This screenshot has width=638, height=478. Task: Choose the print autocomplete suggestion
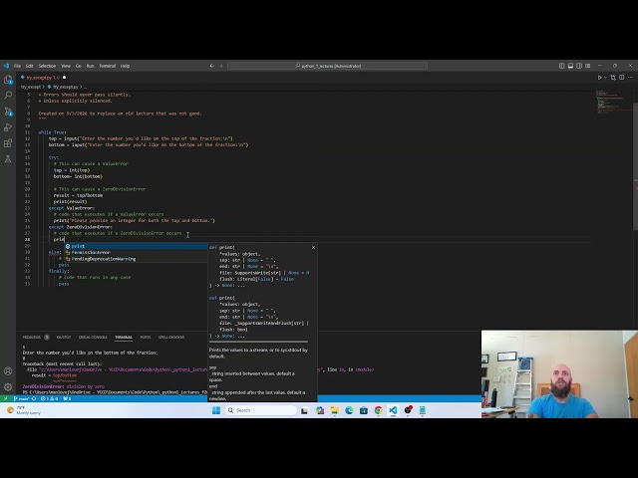(137, 246)
